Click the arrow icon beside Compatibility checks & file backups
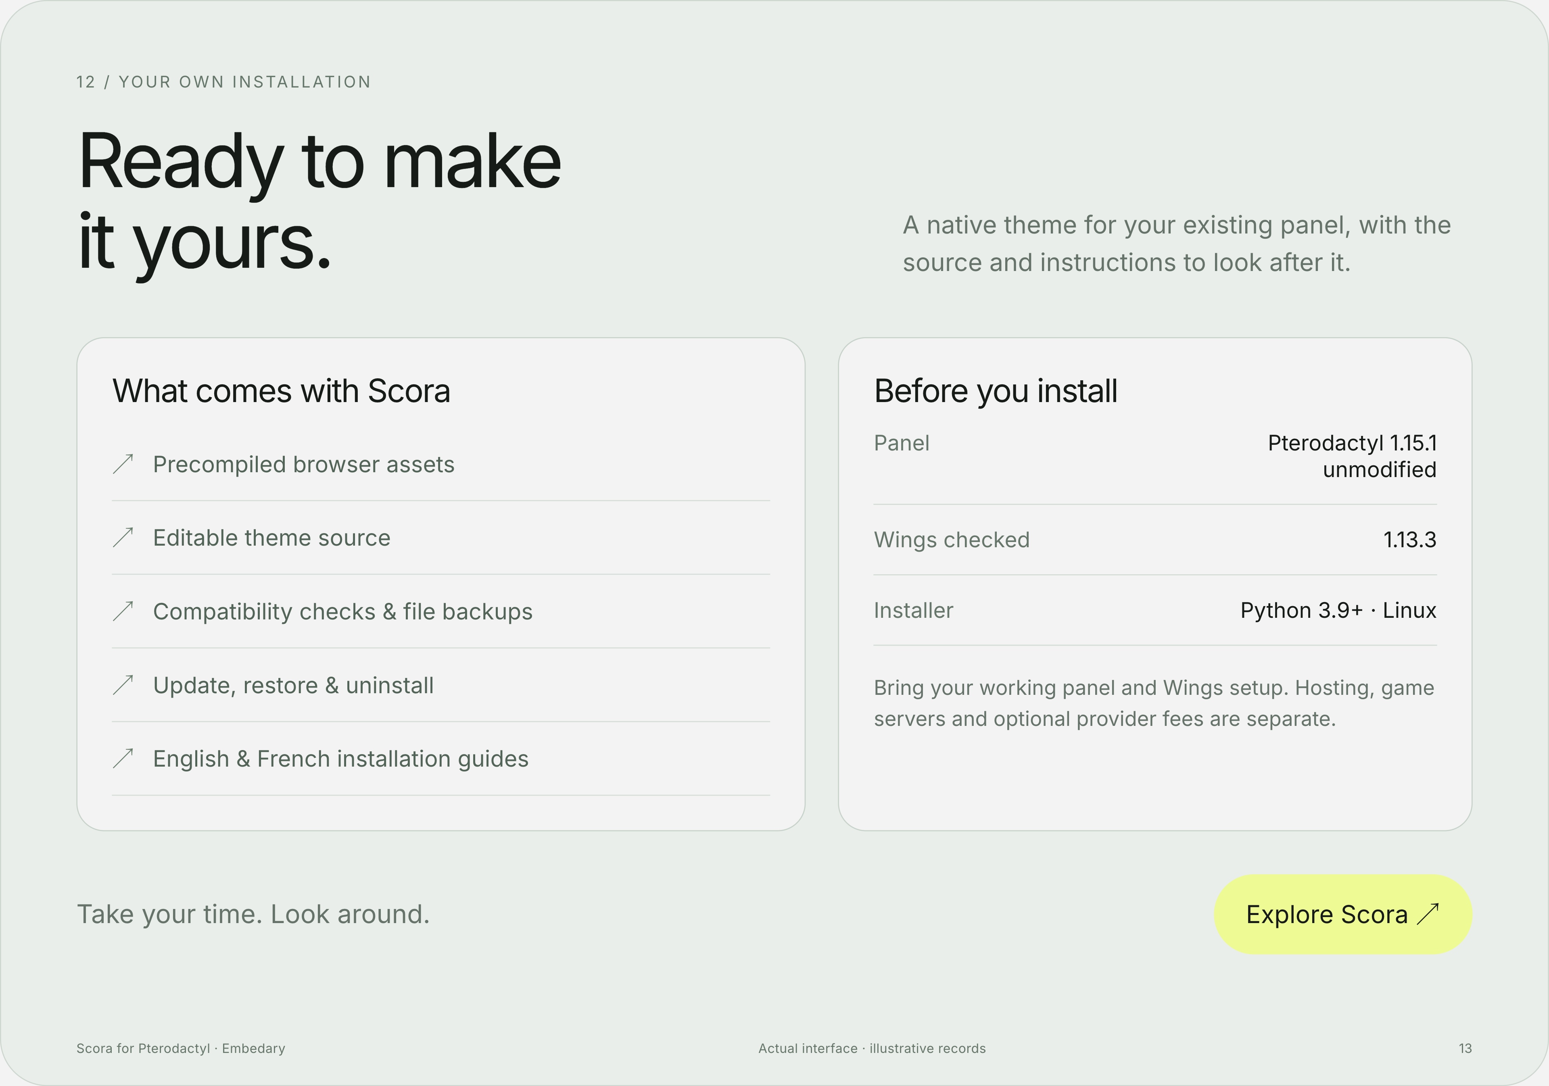 pyautogui.click(x=123, y=611)
